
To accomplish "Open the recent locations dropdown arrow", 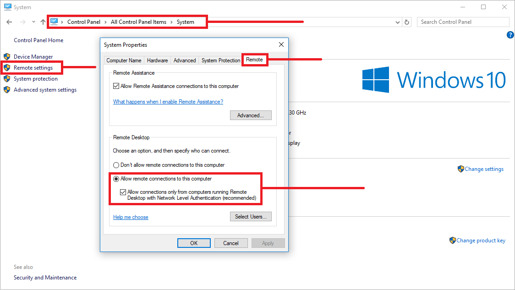I will 33,22.
